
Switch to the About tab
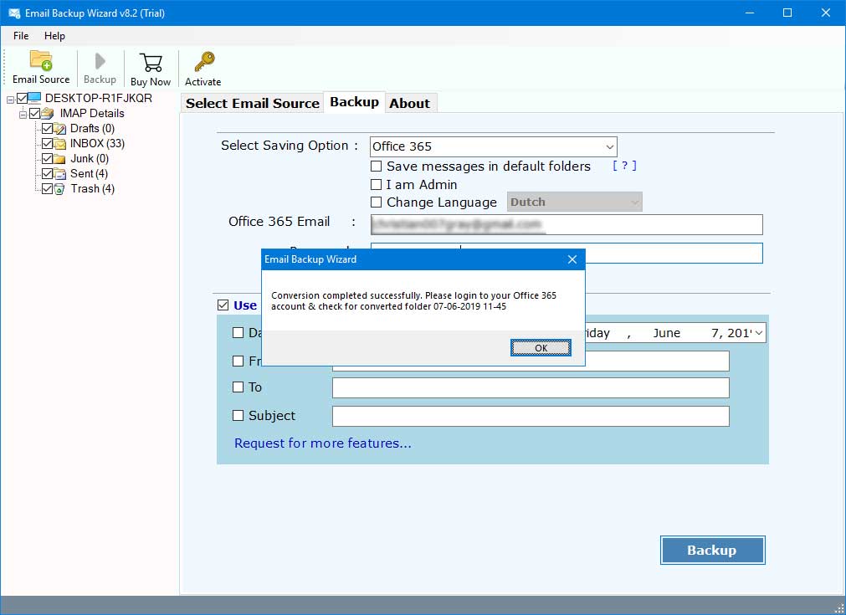(x=409, y=103)
